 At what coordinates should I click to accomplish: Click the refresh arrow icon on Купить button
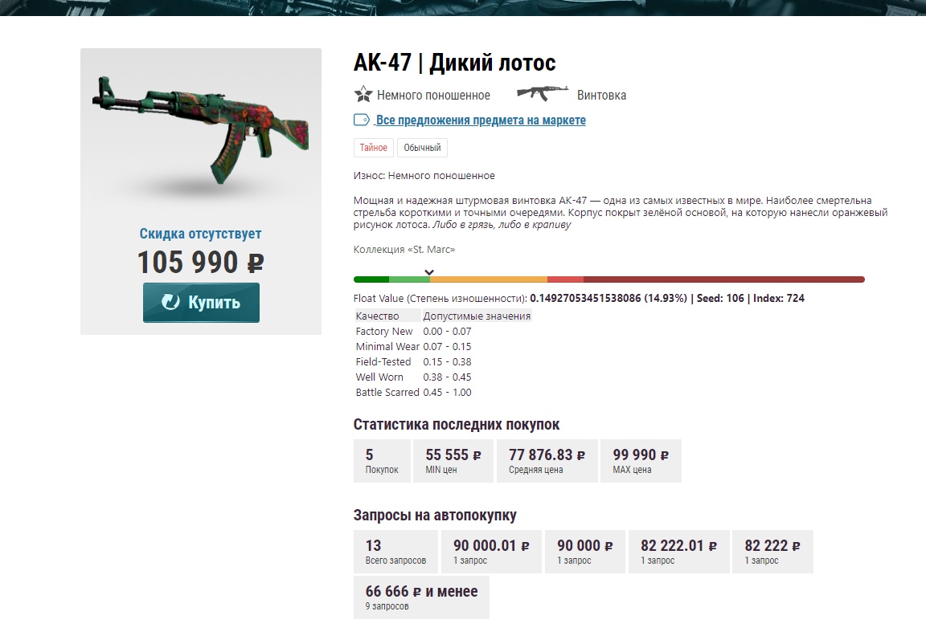[x=170, y=302]
